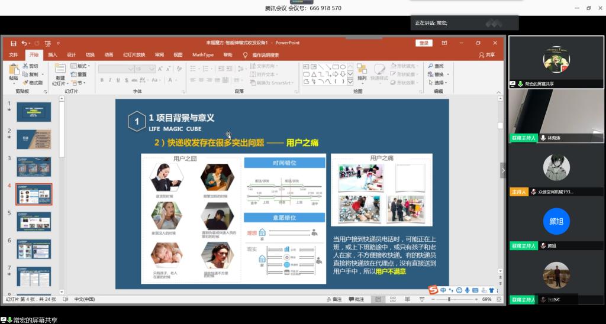The width and height of the screenshot is (606, 324).
Task: Select the Format Painter (格式刷) tool
Action: (34, 83)
